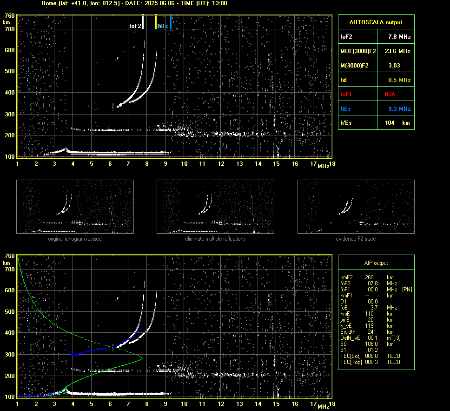Viewport: 450px width, 411px height.
Task: Click the hmE value '110'
Action: [369, 314]
